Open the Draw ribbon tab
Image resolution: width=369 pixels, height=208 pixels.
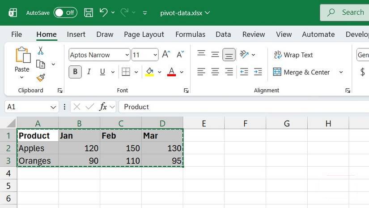tap(105, 35)
